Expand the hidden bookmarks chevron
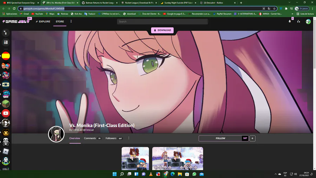The width and height of the screenshot is (316, 178). point(292,14)
